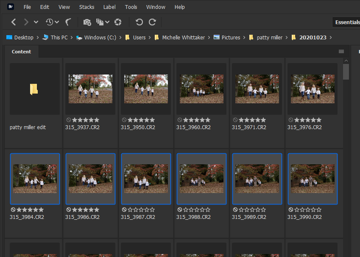Click the Bridge app icon top-left
The width and height of the screenshot is (360, 257).
point(10,6)
